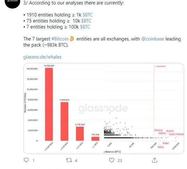187x169 pixels.
Task: Like the tweet with heart icon
Action: (112, 160)
